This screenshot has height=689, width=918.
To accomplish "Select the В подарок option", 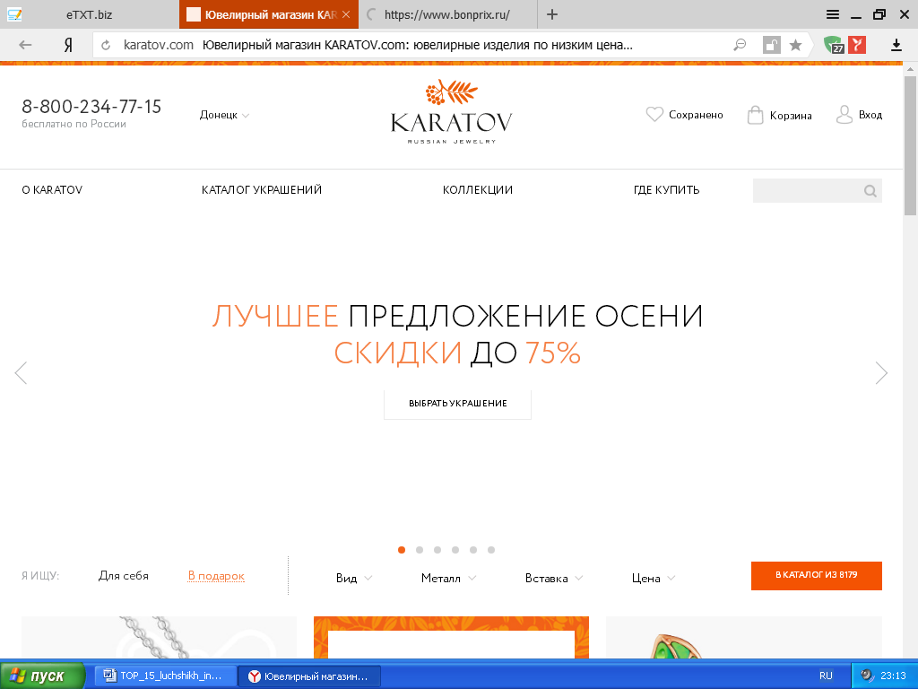I will point(216,576).
